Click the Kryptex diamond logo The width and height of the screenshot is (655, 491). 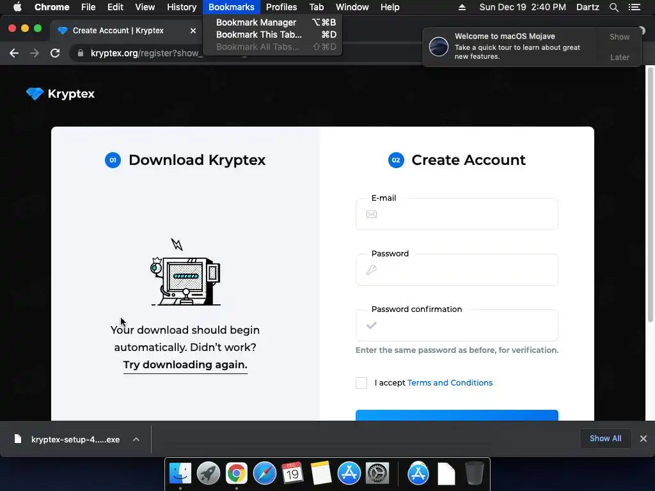point(35,93)
